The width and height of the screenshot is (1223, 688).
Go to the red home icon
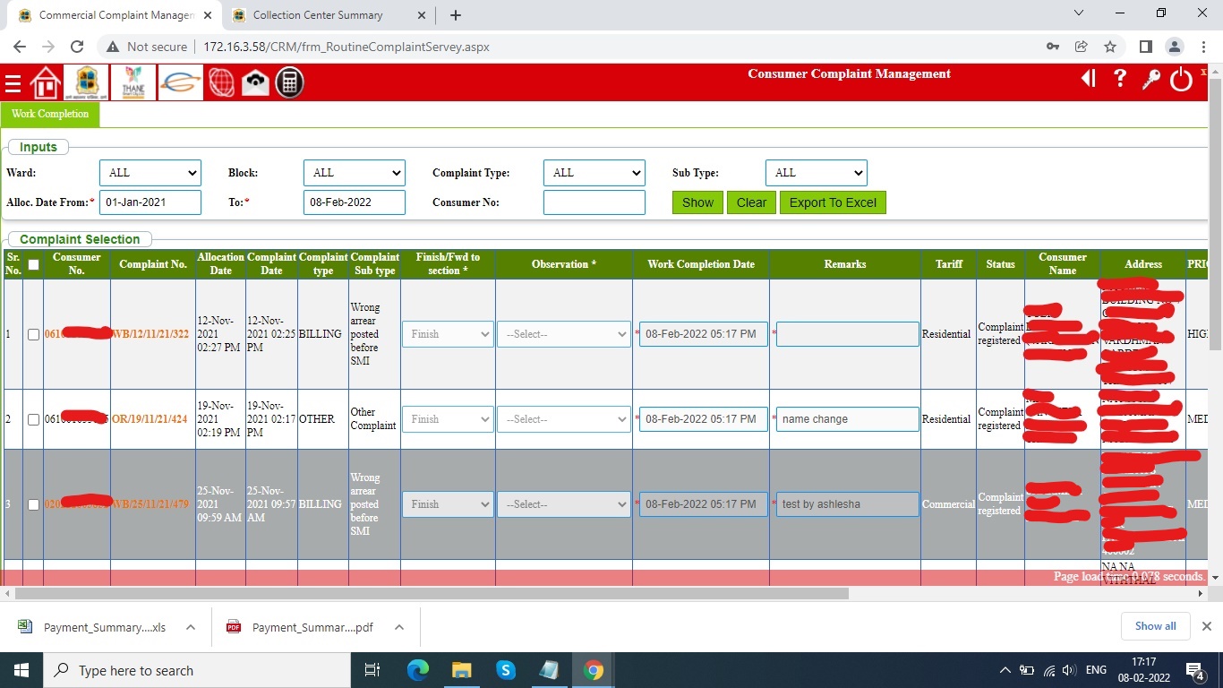(x=46, y=82)
